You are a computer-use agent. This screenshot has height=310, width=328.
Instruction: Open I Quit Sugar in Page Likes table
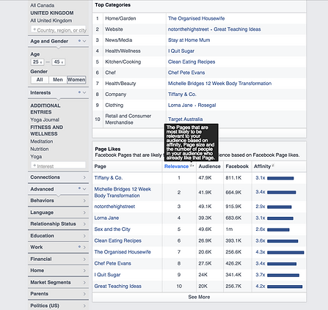[x=107, y=275]
